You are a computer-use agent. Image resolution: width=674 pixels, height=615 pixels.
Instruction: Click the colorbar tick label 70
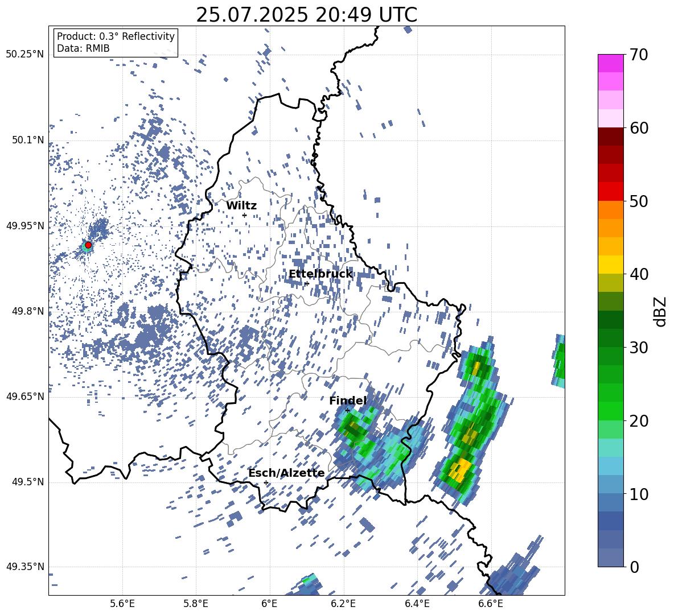(639, 55)
